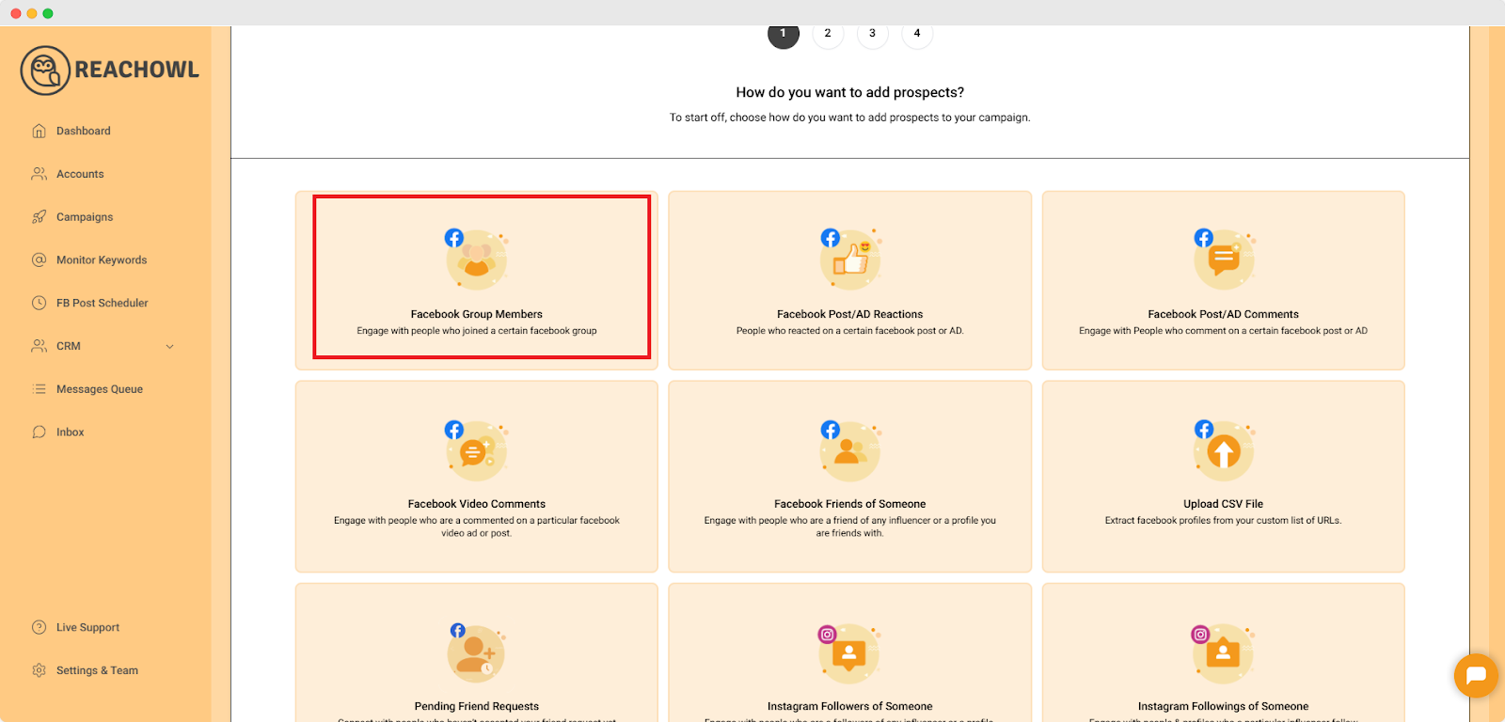Choose the Instagram Followings of Someone card

[1224, 652]
